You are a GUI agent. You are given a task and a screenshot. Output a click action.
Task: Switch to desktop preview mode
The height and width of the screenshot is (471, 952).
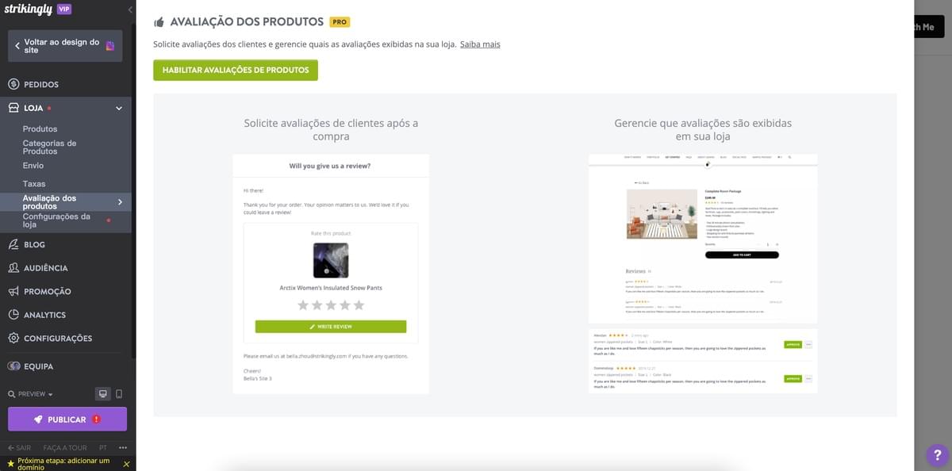[x=102, y=394]
